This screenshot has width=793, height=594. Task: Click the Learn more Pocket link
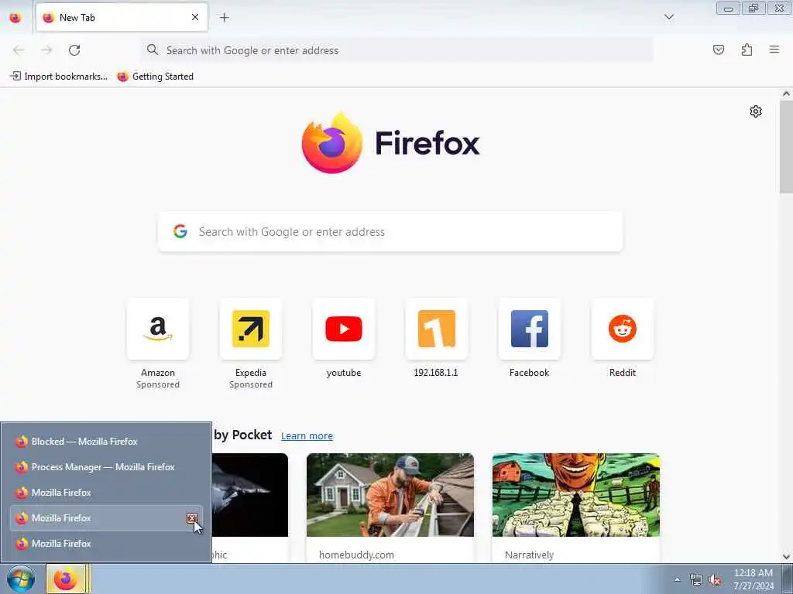pyautogui.click(x=307, y=436)
